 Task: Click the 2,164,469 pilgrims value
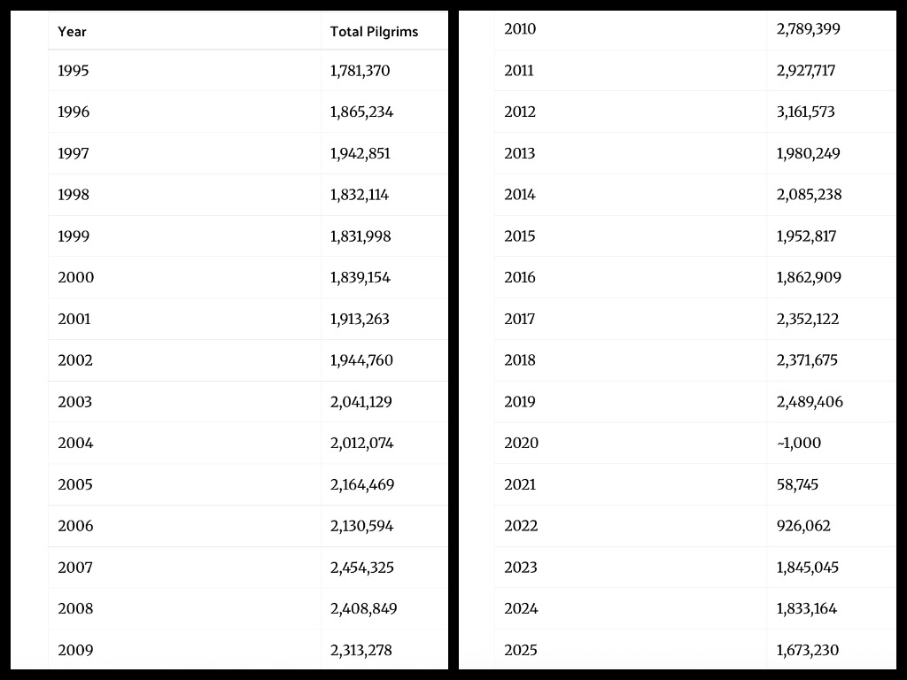coord(362,485)
